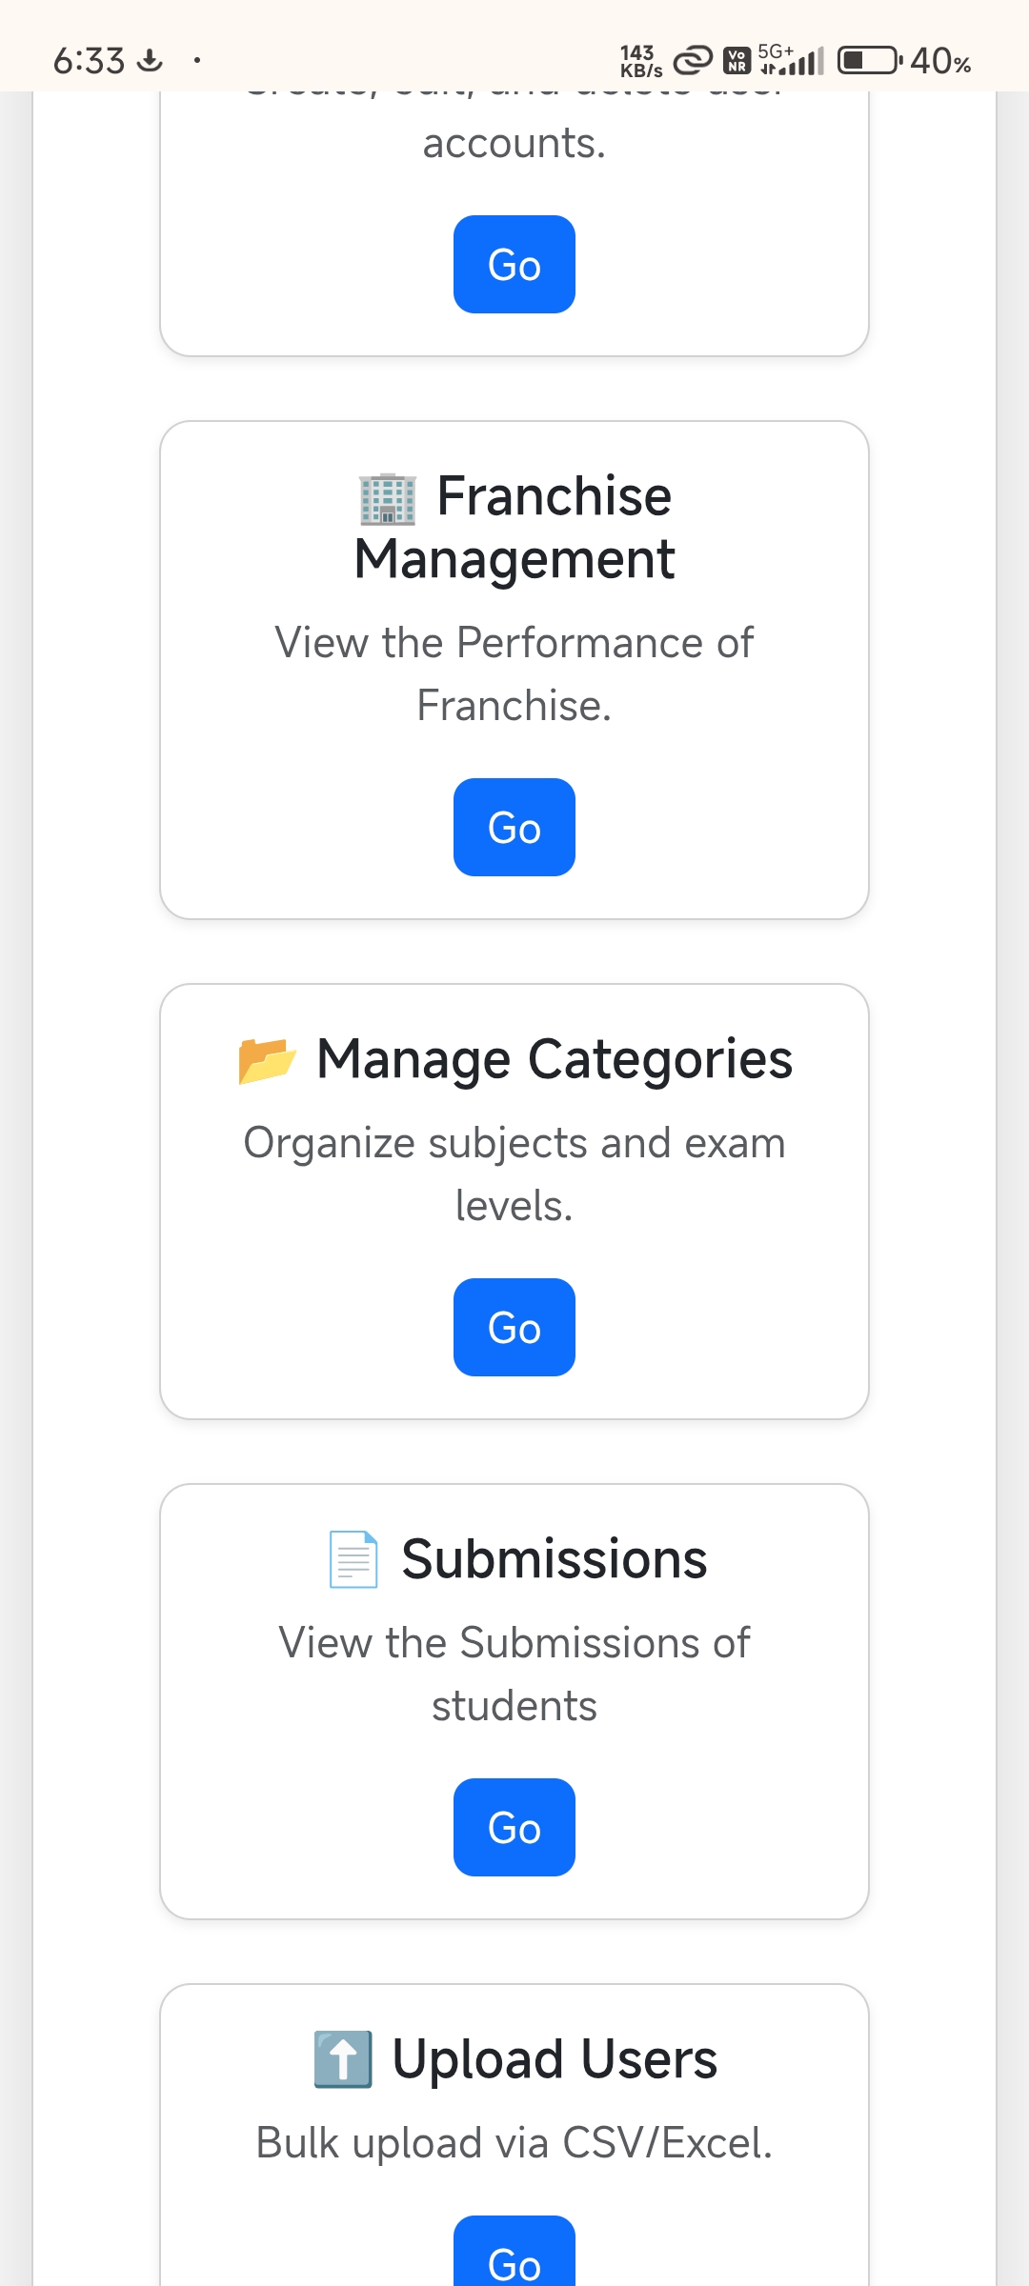The height and width of the screenshot is (2286, 1029).
Task: Tap the 'Bulk upload via CSV/Excel' description
Action: (514, 2143)
